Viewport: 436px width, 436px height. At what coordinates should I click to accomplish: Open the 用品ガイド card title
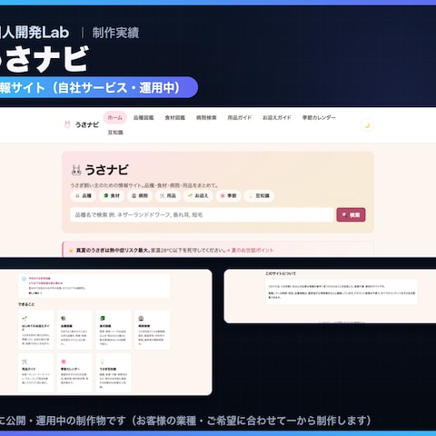pyautogui.click(x=29, y=369)
